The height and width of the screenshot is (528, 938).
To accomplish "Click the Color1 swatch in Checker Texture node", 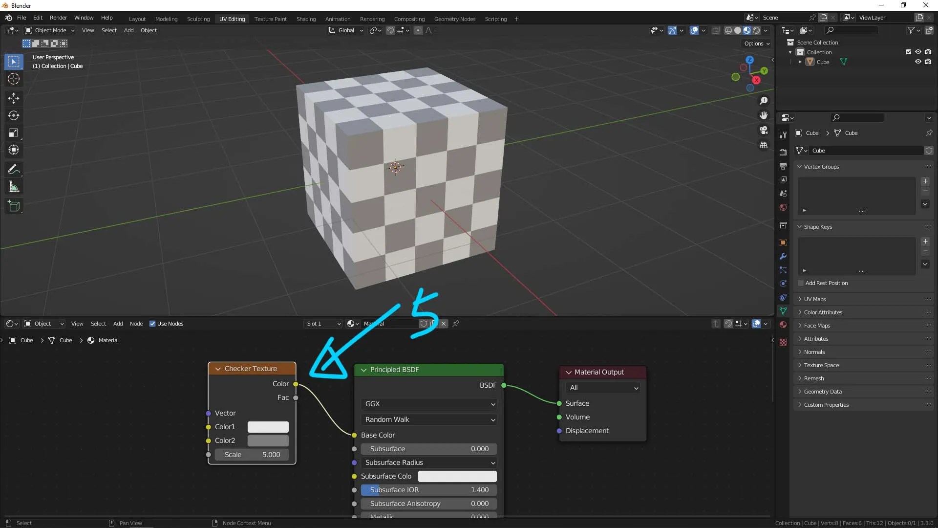I will tap(268, 427).
